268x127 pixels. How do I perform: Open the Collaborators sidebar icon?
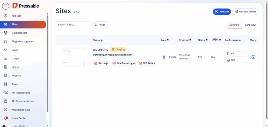[5, 33]
